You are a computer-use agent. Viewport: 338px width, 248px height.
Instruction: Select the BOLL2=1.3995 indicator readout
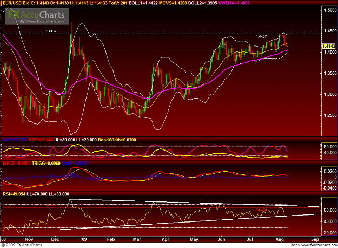click(x=202, y=3)
